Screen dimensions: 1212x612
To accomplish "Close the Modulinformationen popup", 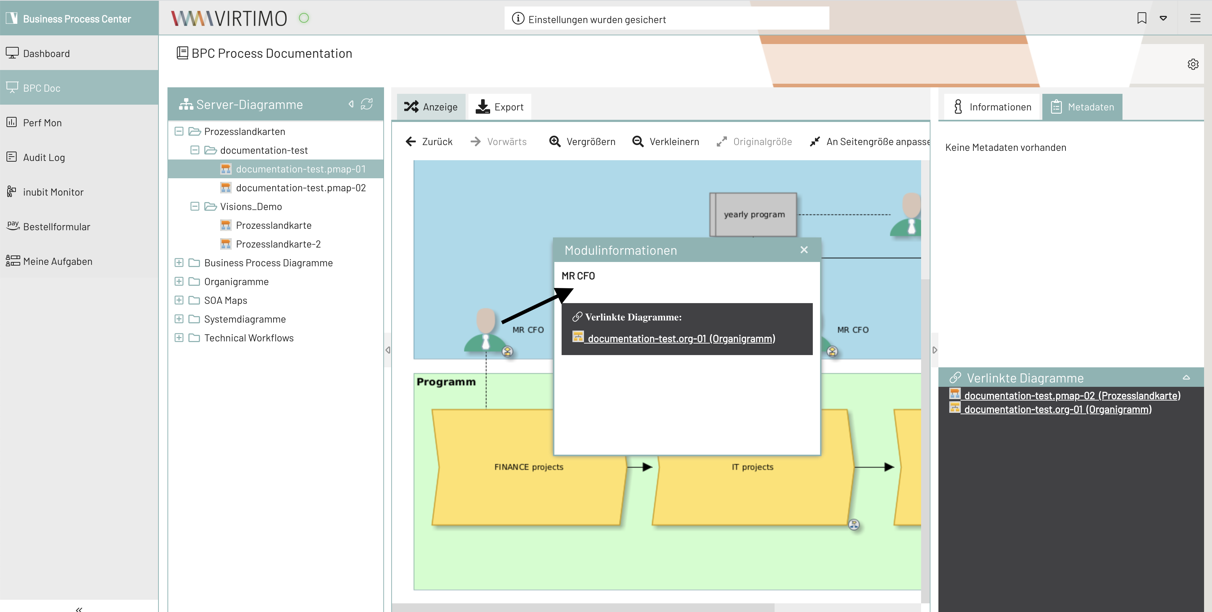I will click(x=804, y=250).
